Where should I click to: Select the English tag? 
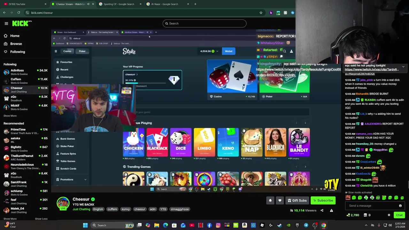98,209
